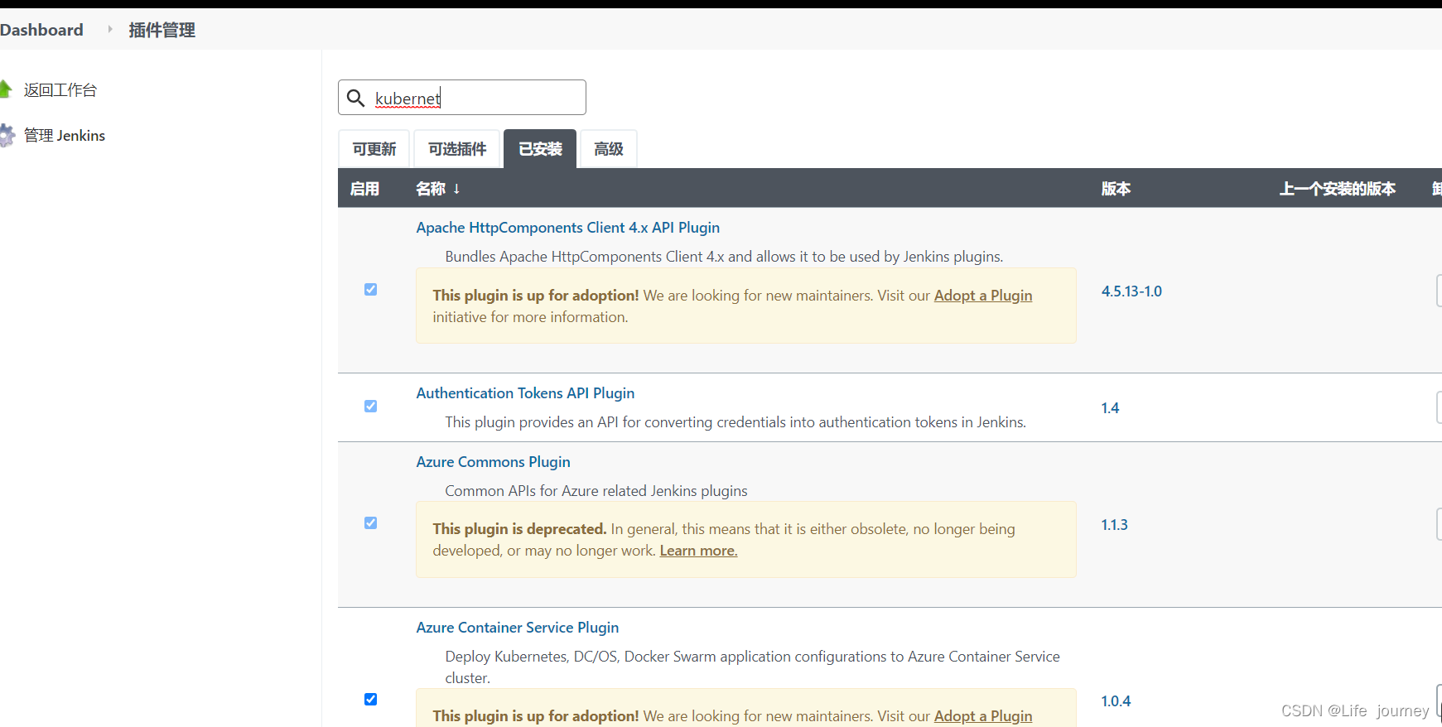Click the uninstall button in Apache HttpComponents row
1442x727 pixels.
point(1439,291)
